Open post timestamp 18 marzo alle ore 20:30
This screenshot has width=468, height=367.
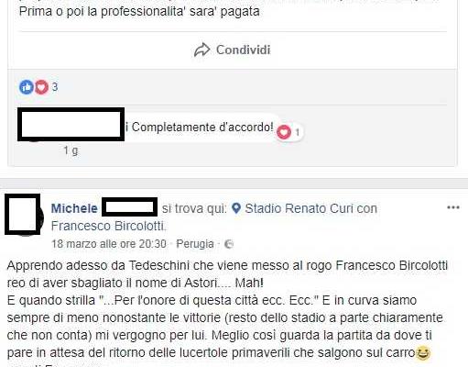(x=109, y=244)
